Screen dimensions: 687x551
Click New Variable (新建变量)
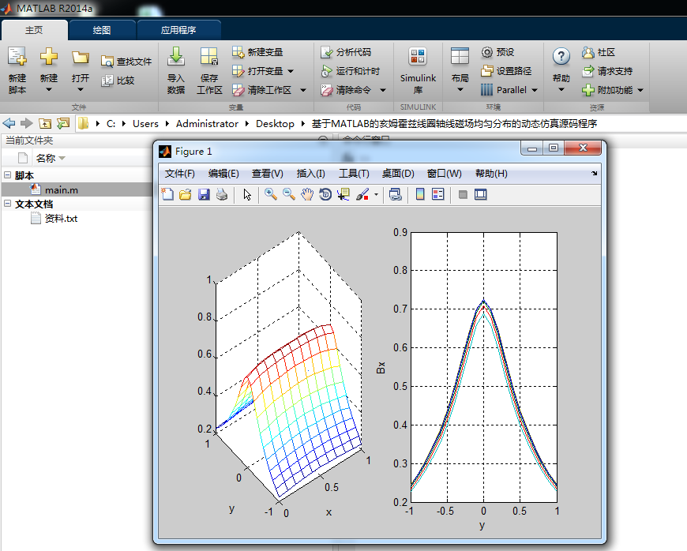coord(257,52)
